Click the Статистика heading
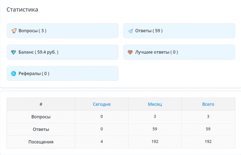The image size is (241, 155). coord(22,10)
